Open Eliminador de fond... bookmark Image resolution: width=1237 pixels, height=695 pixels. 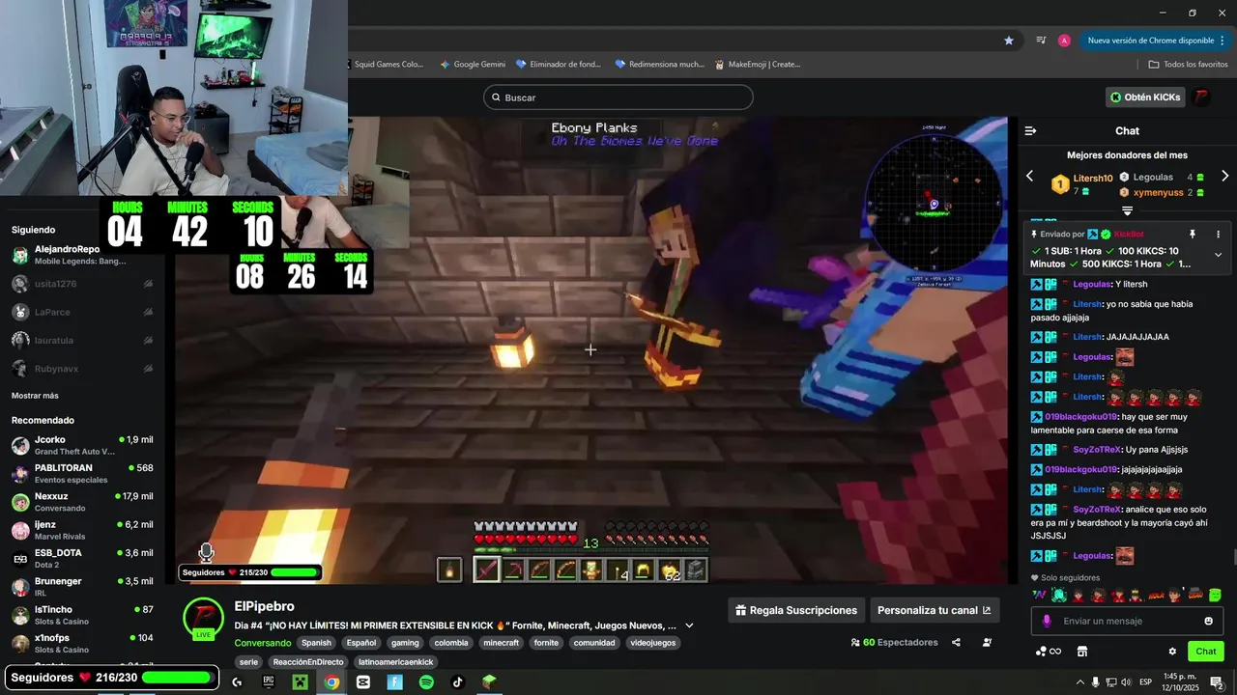click(559, 65)
